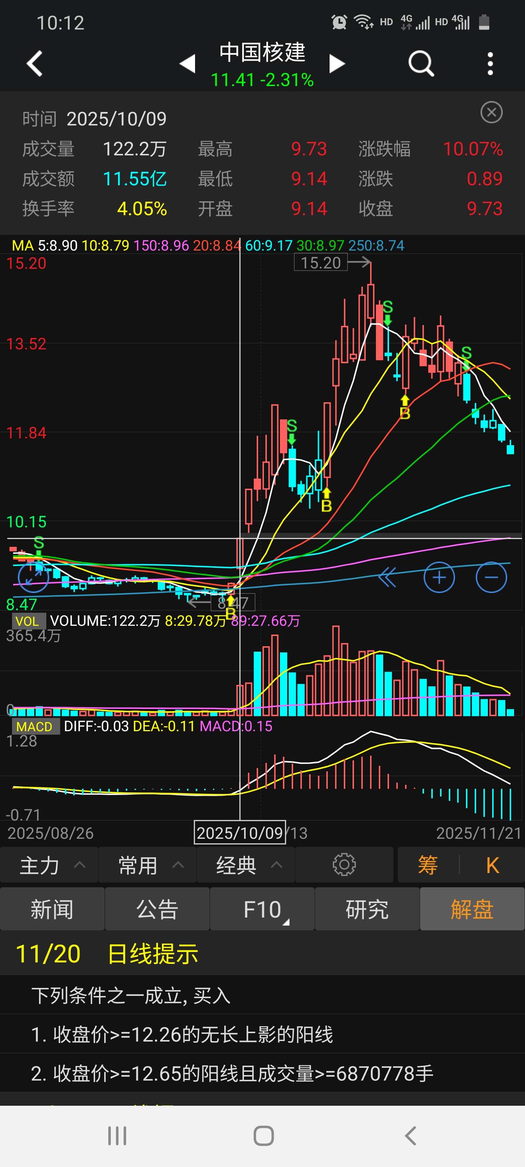Tap Android home button
The width and height of the screenshot is (525, 1167).
click(263, 1136)
